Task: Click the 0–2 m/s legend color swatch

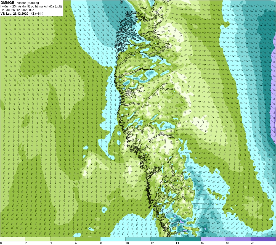Action: [x=13, y=239]
